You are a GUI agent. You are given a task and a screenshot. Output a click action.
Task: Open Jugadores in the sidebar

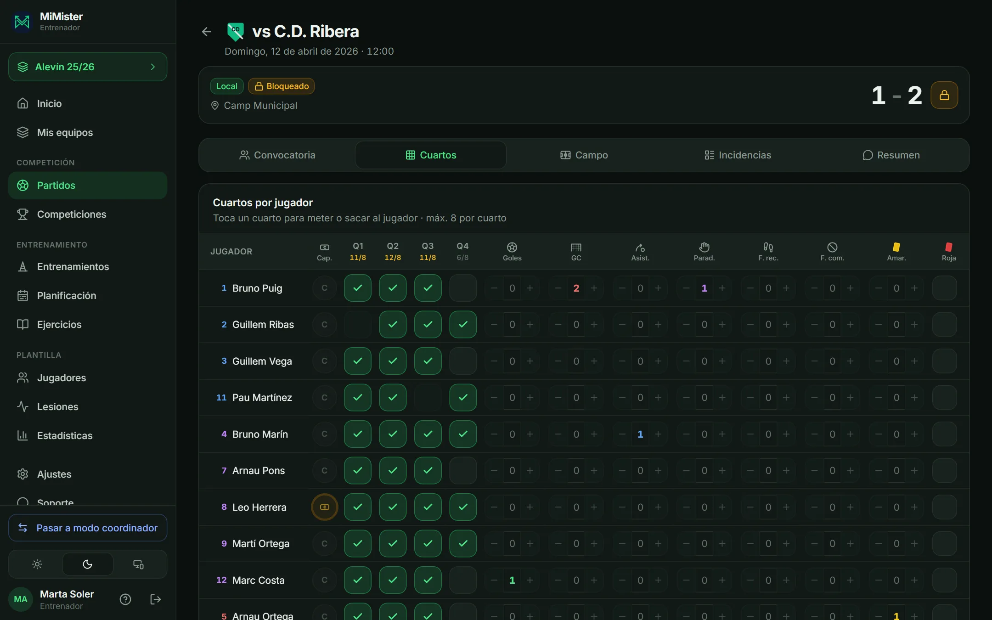tap(88, 378)
